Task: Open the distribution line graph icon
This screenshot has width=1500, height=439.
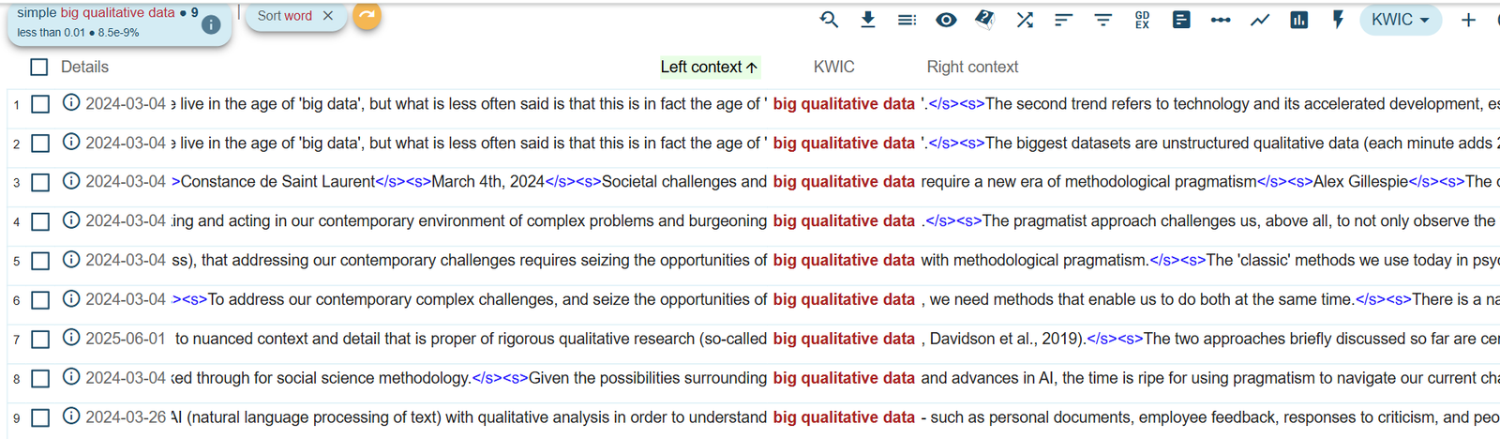Action: click(1260, 20)
